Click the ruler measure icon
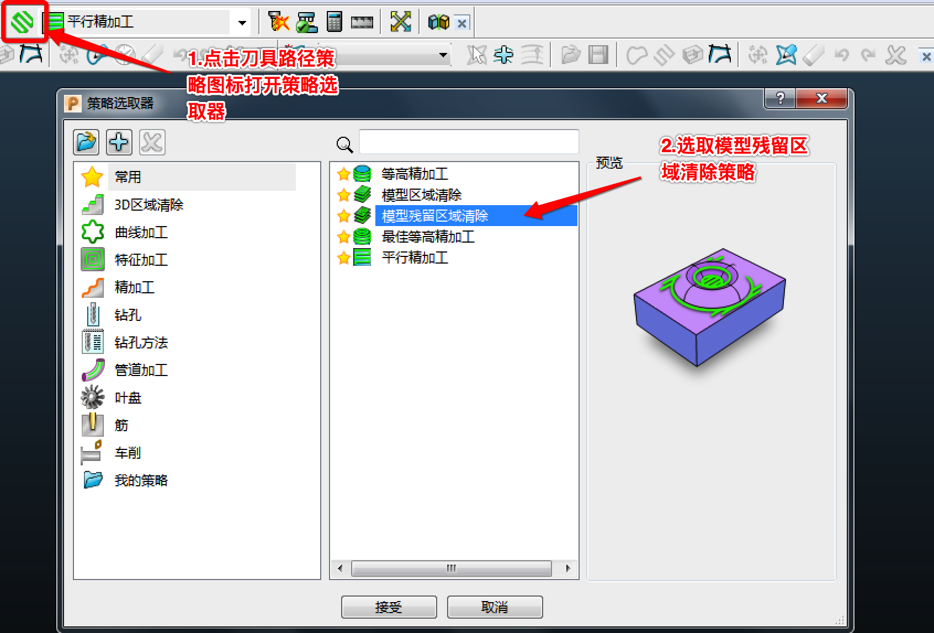This screenshot has width=934, height=633. coord(362,23)
